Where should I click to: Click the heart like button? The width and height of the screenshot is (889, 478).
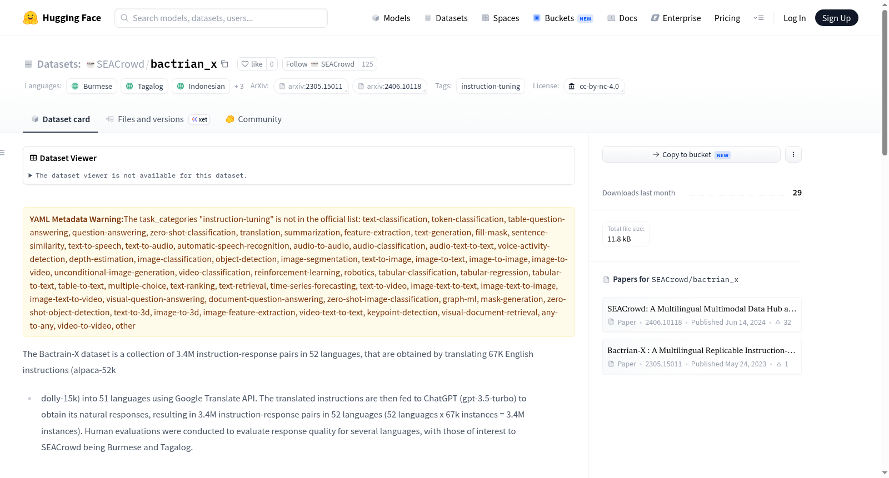(252, 64)
